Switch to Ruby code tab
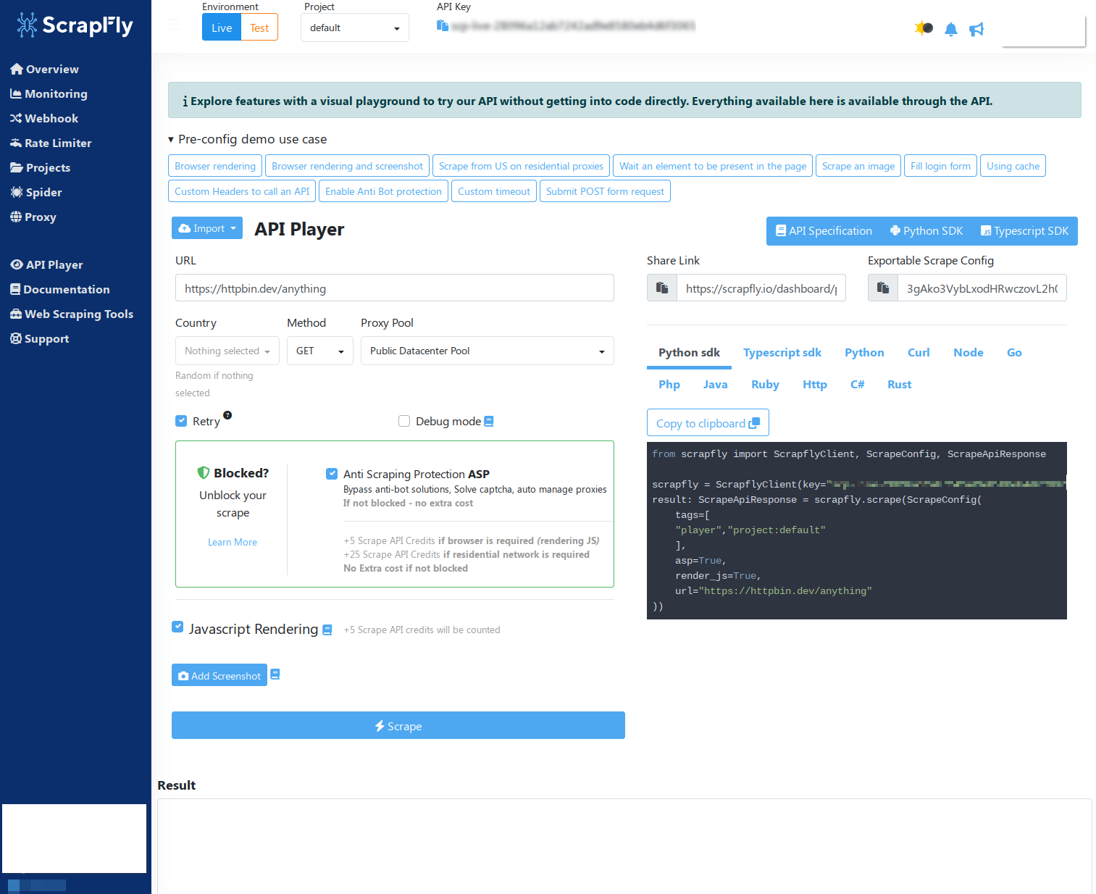 765,385
